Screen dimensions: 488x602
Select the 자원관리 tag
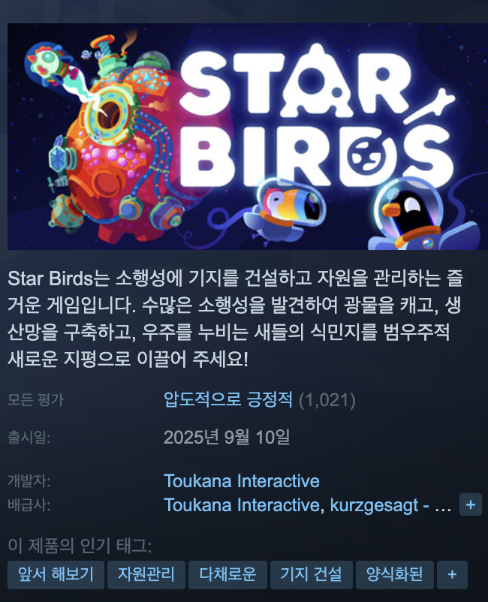(x=146, y=575)
